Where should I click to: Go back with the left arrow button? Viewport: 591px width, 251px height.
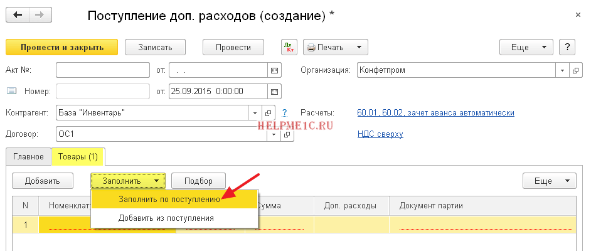point(18,15)
